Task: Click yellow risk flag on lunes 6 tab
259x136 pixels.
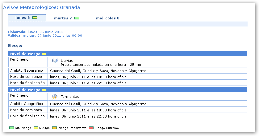Action: pyautogui.click(x=35, y=18)
